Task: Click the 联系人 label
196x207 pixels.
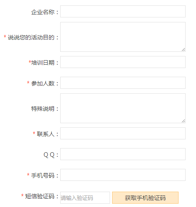Action: (46, 134)
